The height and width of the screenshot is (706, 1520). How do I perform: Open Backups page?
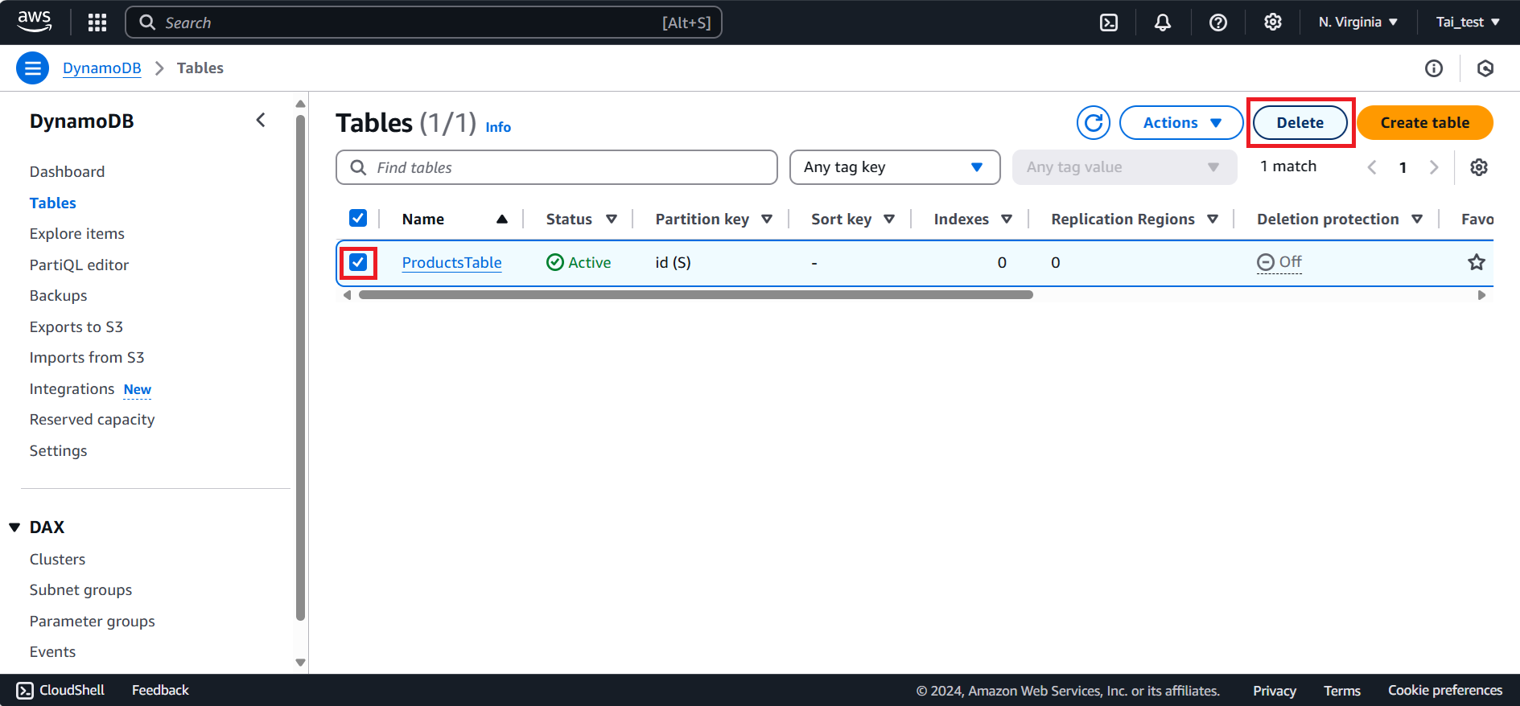[x=58, y=296]
